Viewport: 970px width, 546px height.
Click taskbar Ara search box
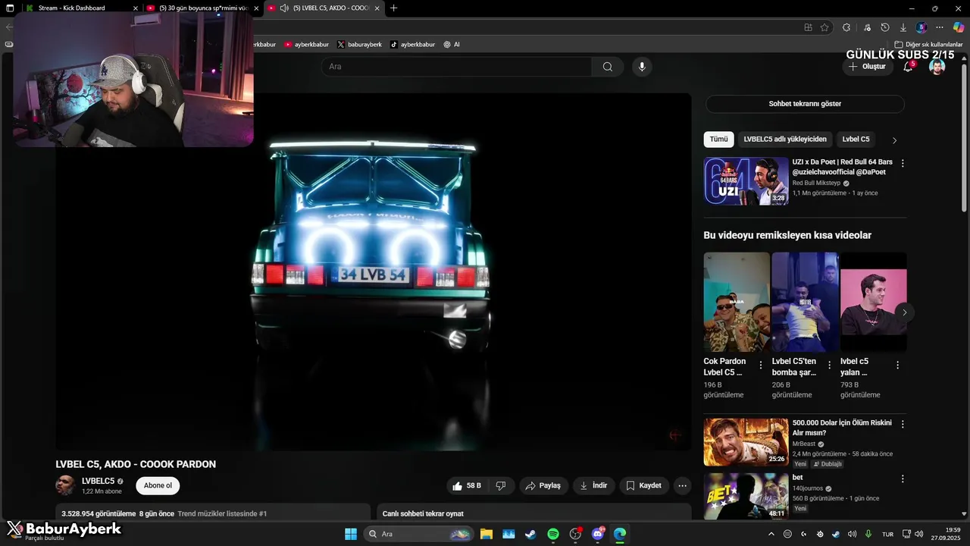pyautogui.click(x=418, y=534)
